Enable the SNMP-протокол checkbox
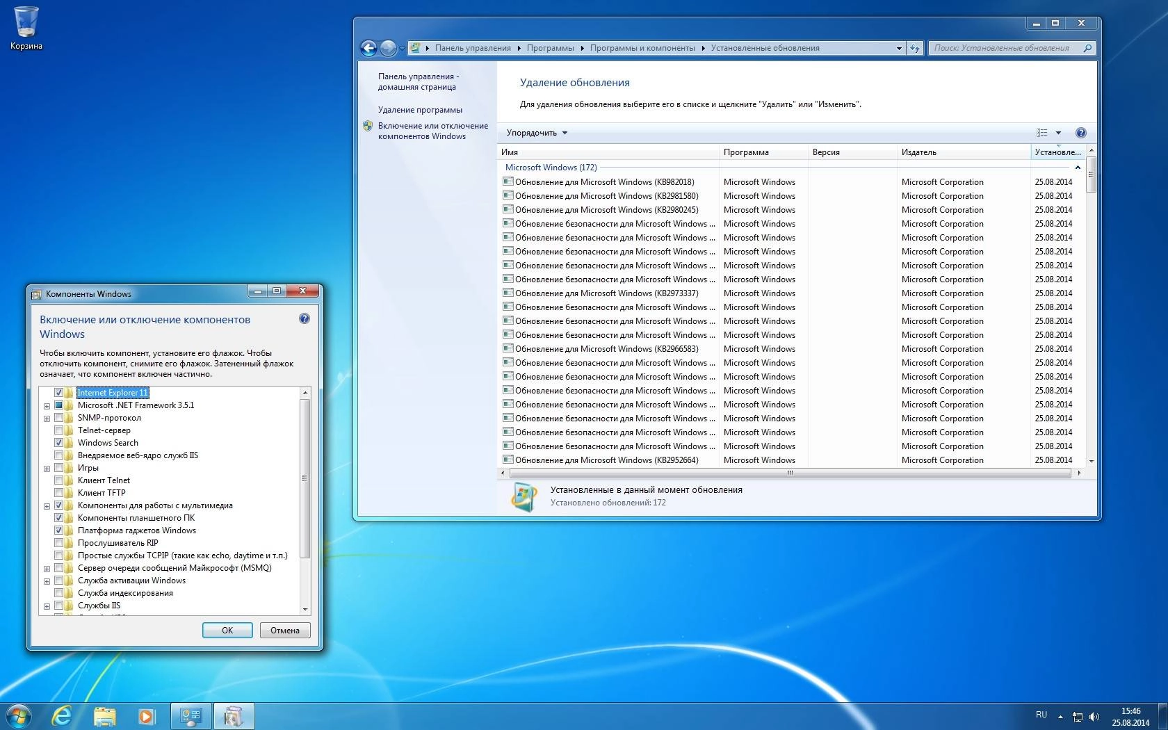This screenshot has width=1168, height=730. 58,418
